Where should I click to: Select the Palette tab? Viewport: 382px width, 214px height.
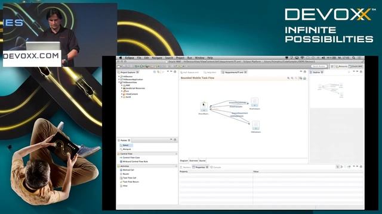point(124,140)
